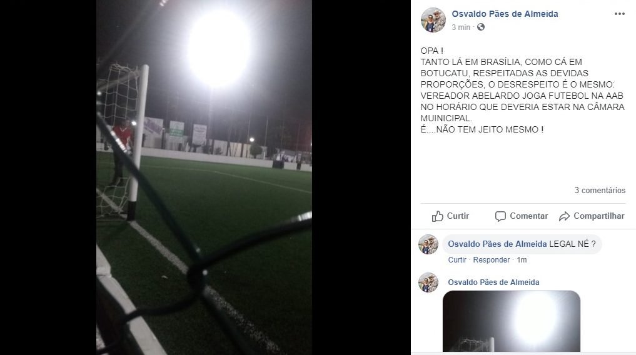Screen dimensions: 636x355
Task: Open Osvaldo's profile picture beside the post
Action: [x=433, y=20]
